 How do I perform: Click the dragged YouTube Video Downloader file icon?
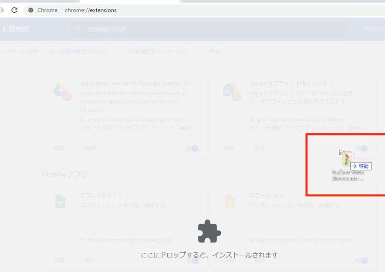pos(347,160)
